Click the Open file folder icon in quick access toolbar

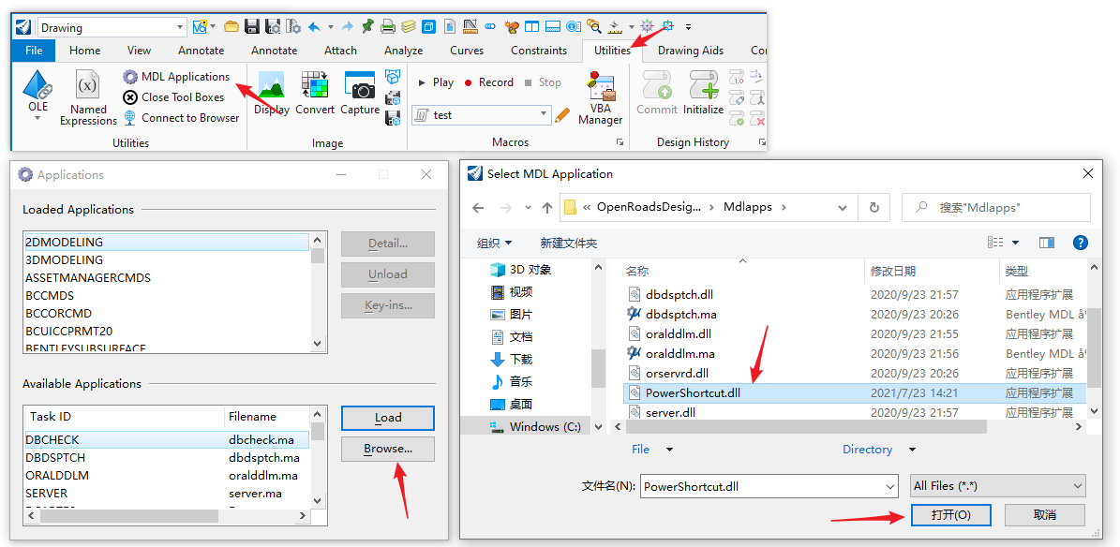pyautogui.click(x=231, y=27)
